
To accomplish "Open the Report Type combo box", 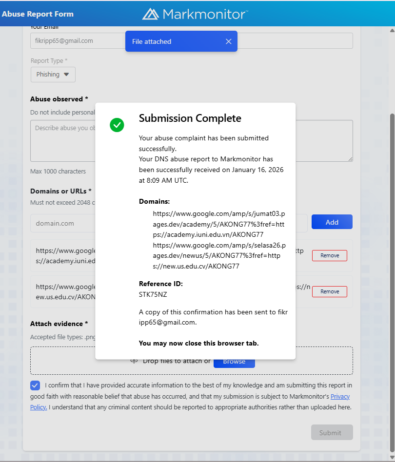I will pyautogui.click(x=53, y=75).
